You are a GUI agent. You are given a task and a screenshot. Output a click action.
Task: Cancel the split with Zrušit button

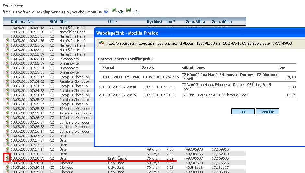click(x=267, y=112)
